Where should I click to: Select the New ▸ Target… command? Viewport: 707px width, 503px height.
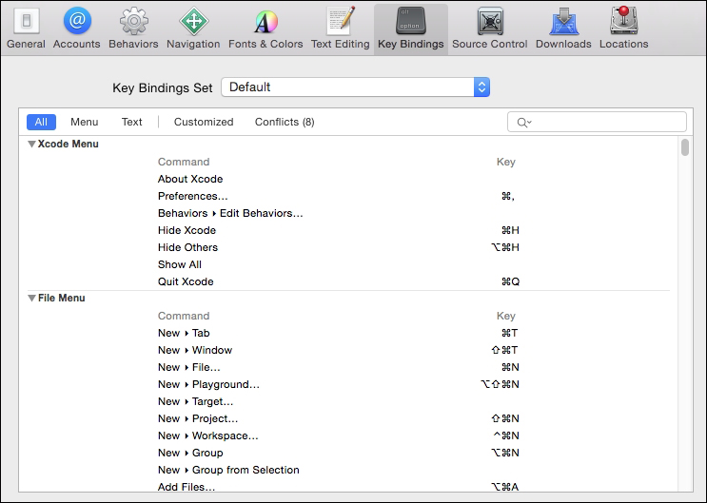[x=195, y=401]
